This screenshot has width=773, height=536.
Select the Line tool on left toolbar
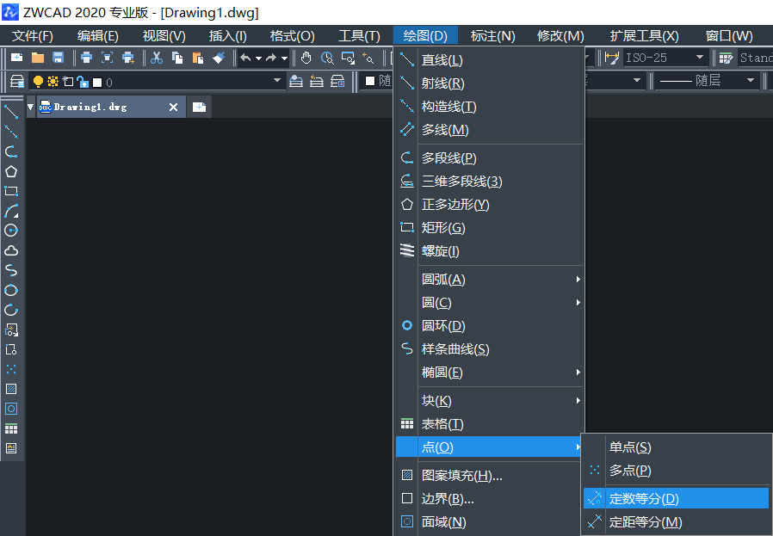click(x=11, y=113)
